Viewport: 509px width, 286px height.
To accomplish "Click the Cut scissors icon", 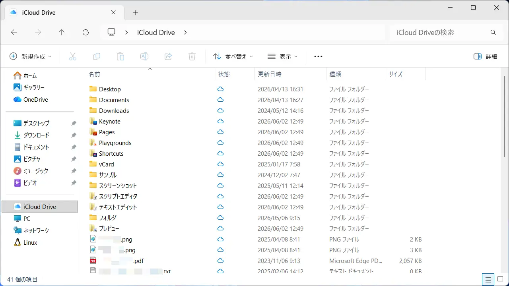I will coord(72,56).
